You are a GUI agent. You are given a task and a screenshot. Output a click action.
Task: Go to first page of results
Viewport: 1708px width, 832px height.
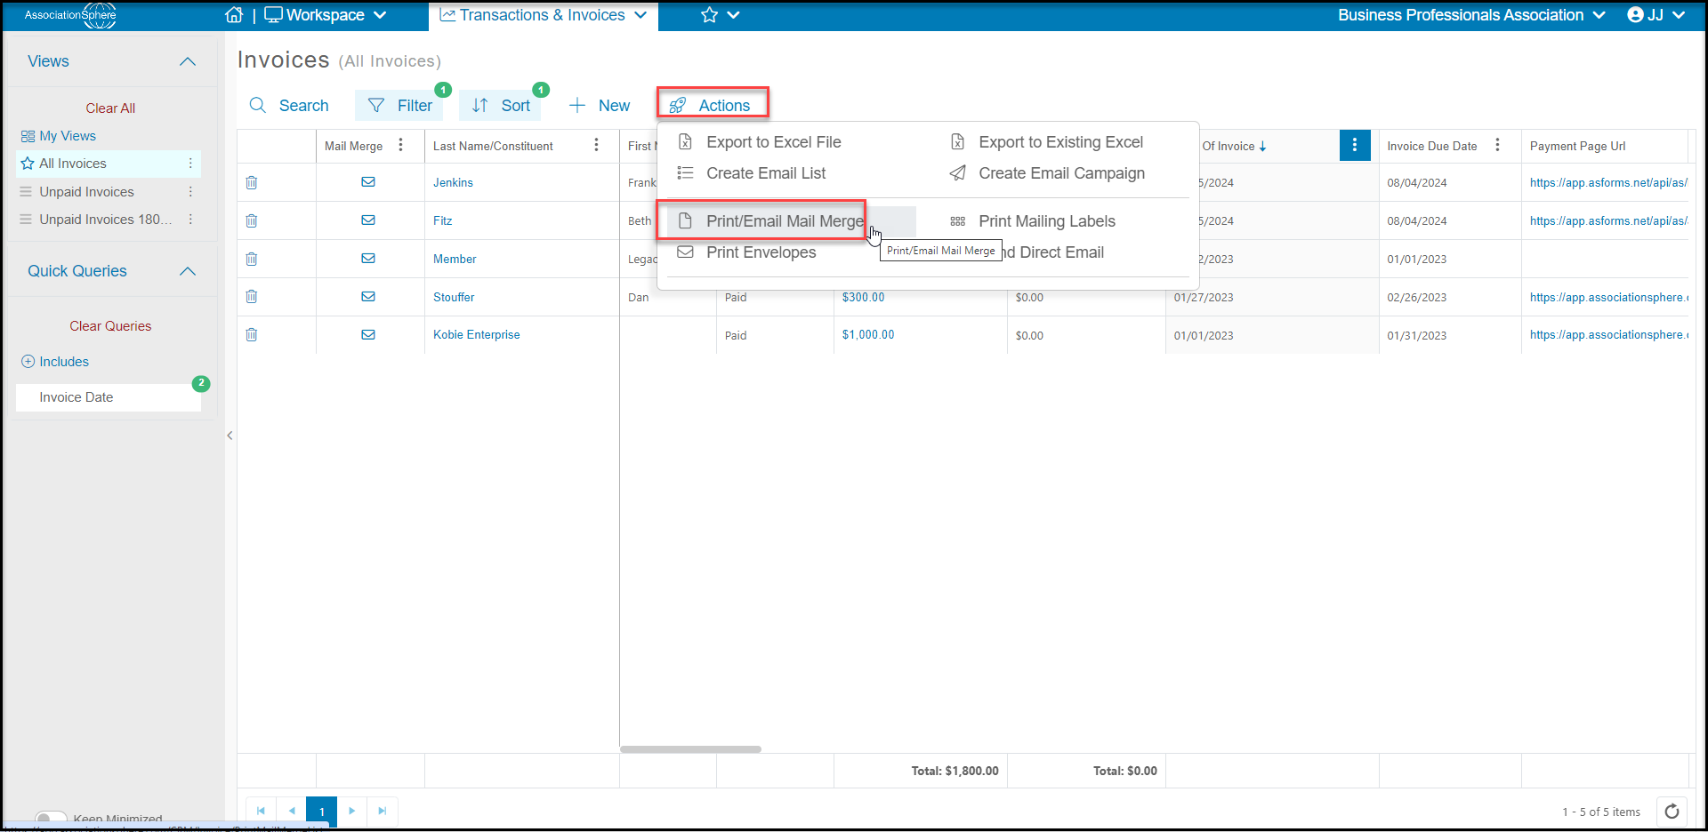pyautogui.click(x=261, y=811)
